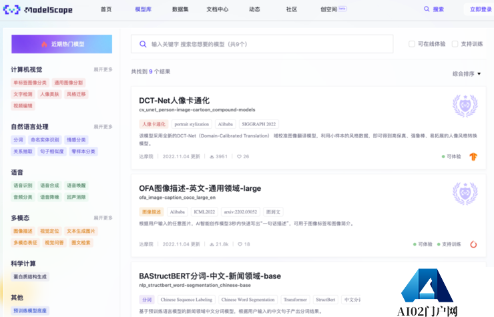
Task: Click the heart icon showing 26 likes
Action: click(x=239, y=157)
